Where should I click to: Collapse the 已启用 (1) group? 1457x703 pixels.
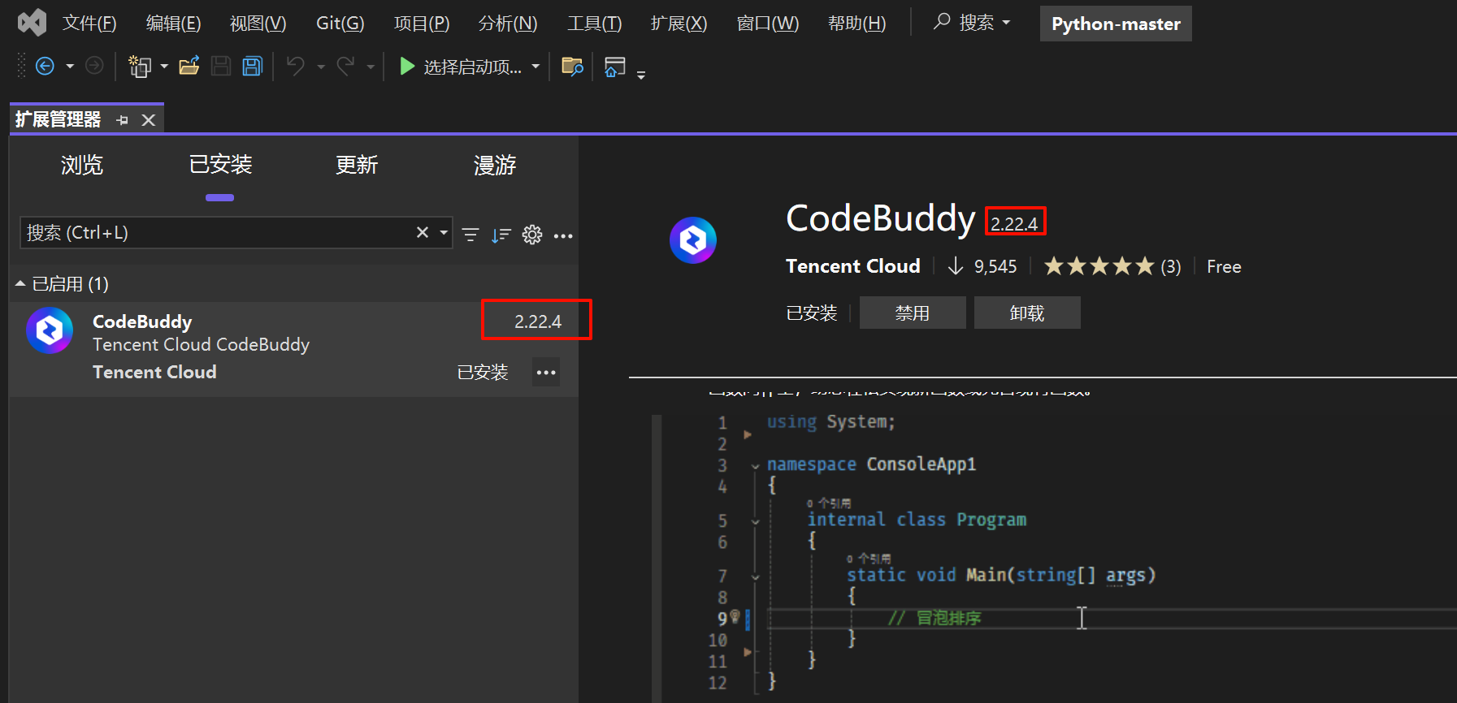(20, 283)
